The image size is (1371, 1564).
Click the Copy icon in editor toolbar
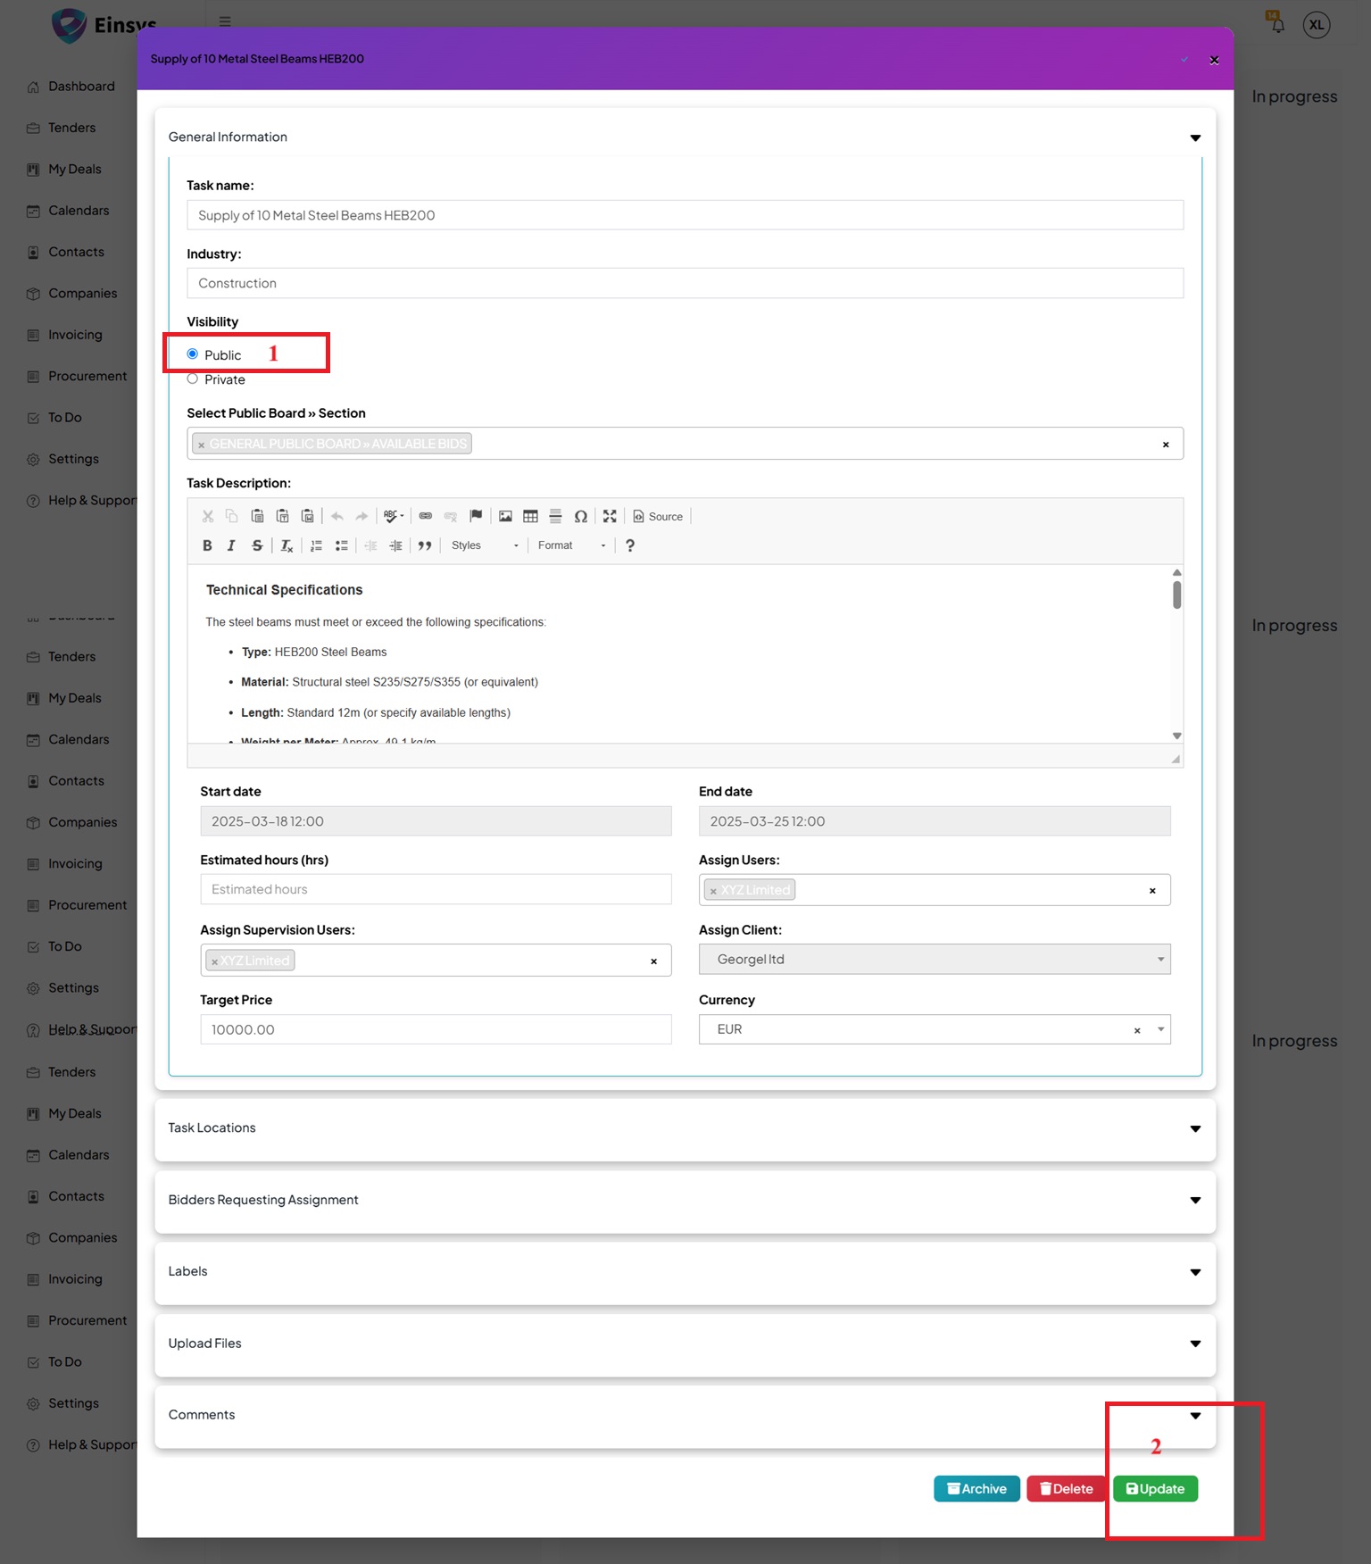pos(232,516)
